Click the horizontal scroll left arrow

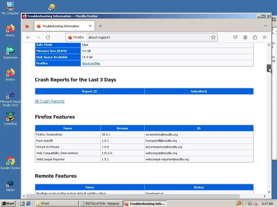click(x=24, y=196)
